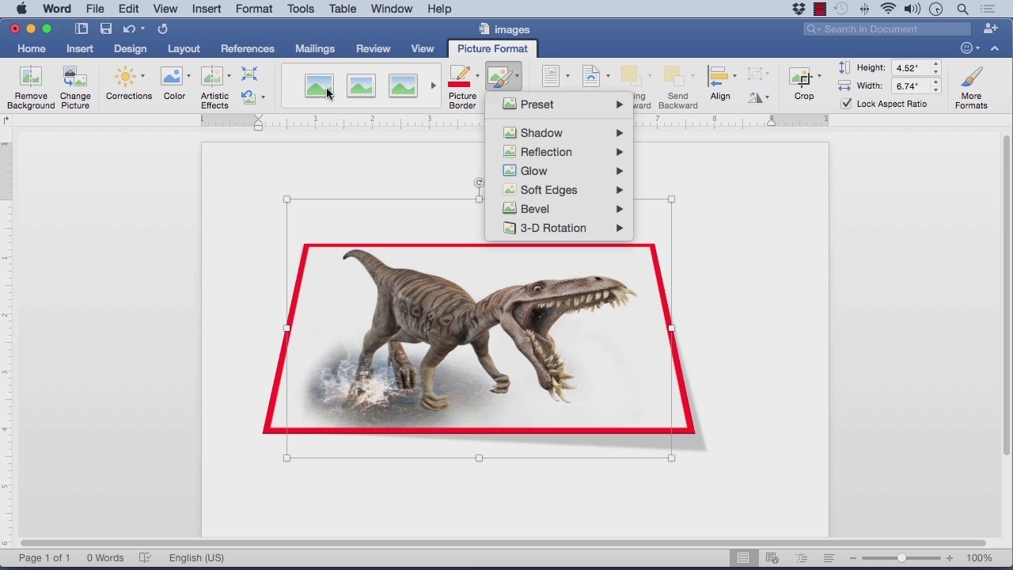
Task: Expand the picture styles gallery arrow
Action: (x=433, y=85)
